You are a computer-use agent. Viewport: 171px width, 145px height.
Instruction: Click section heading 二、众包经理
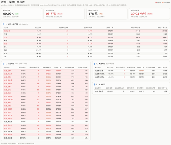[9, 64]
